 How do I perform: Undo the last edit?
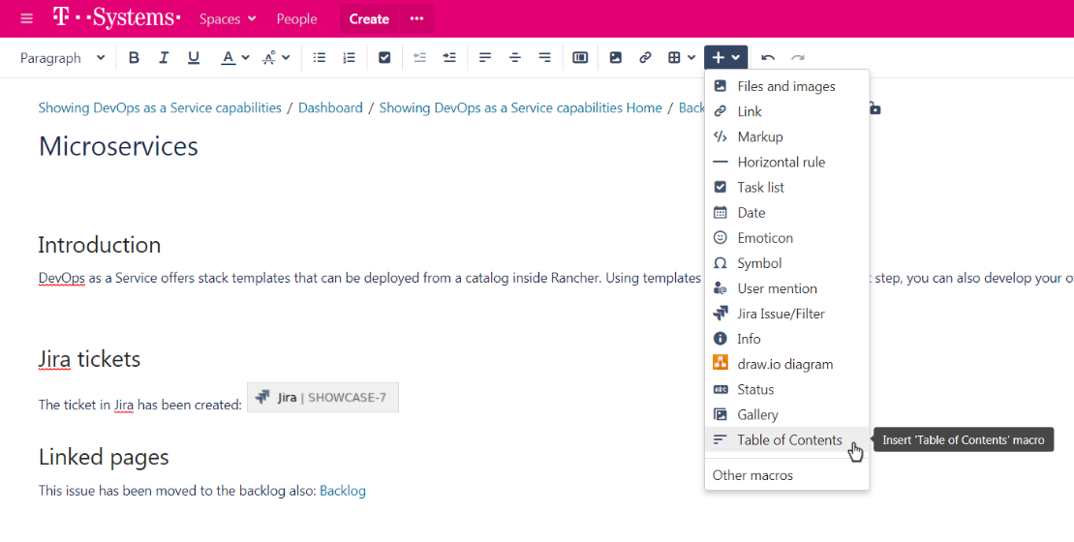point(768,58)
